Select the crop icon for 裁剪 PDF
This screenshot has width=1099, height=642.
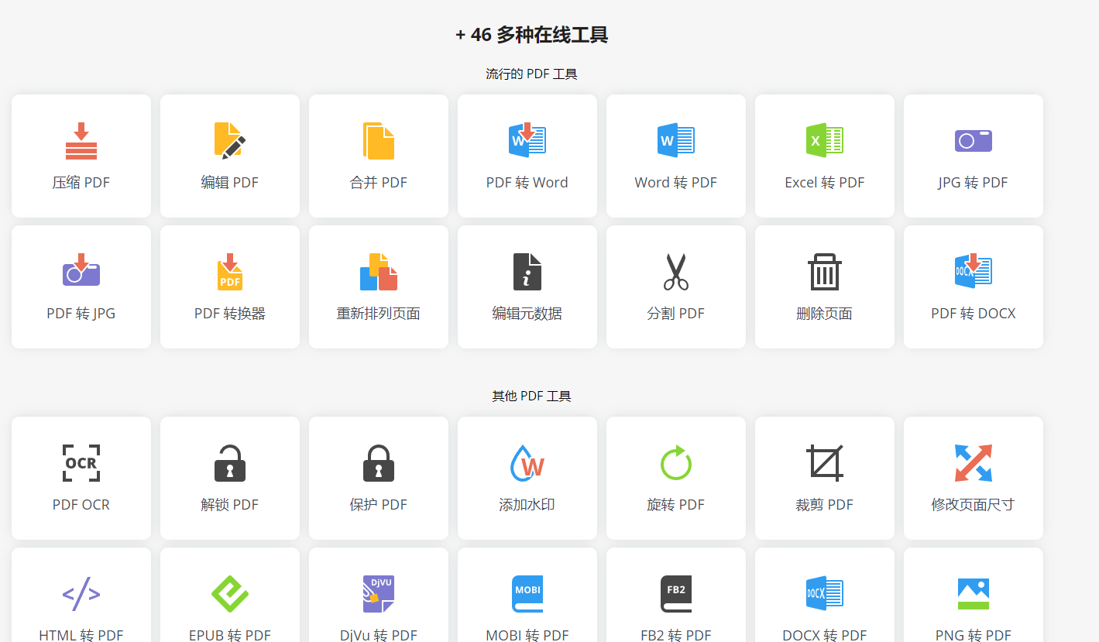(824, 463)
